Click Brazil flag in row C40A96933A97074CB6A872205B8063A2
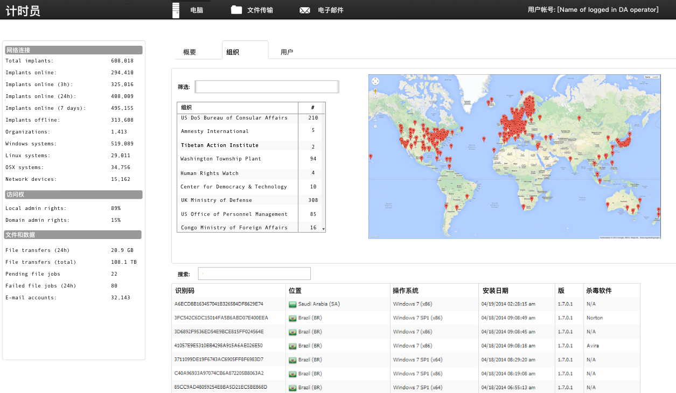This screenshot has height=393, width=676. click(292, 374)
